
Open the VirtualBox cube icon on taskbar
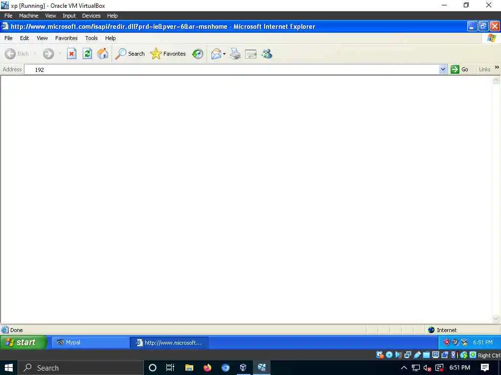coord(243,368)
